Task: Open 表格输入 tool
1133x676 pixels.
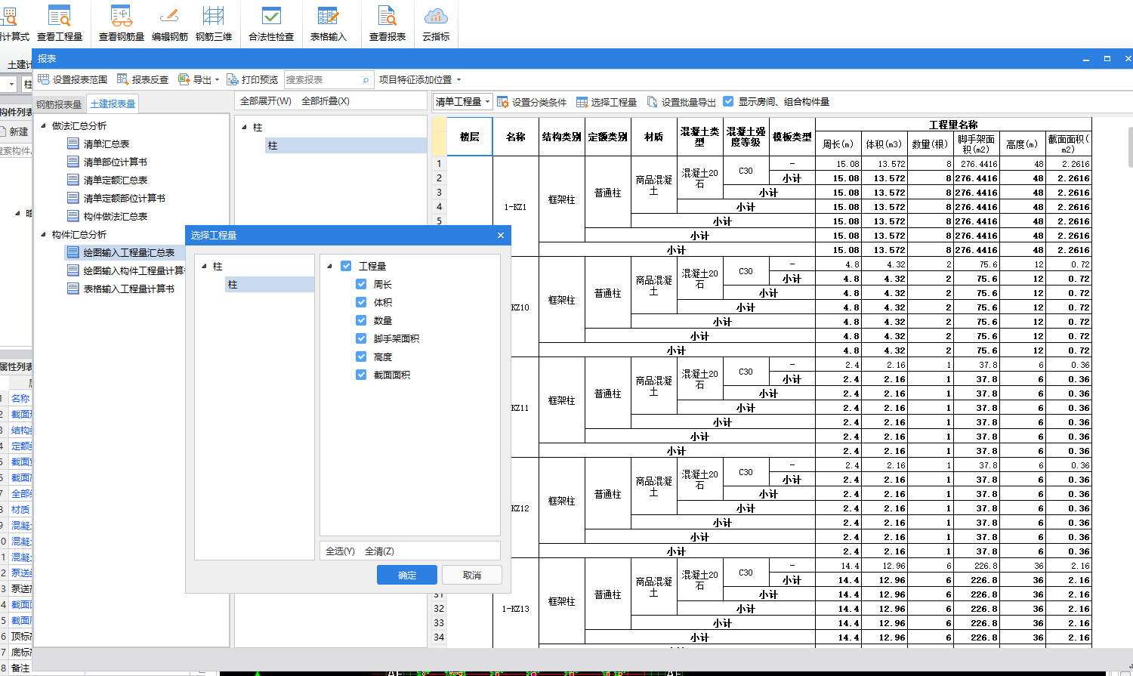Action: pyautogui.click(x=328, y=23)
